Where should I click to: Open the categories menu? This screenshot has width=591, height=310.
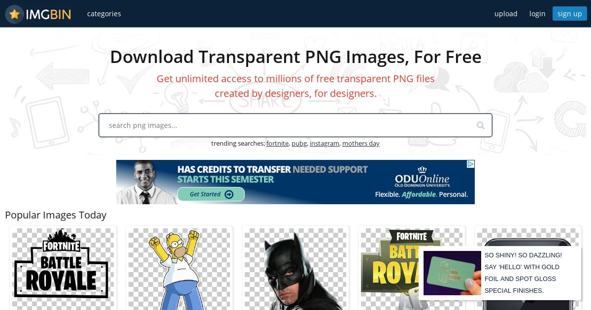click(104, 14)
